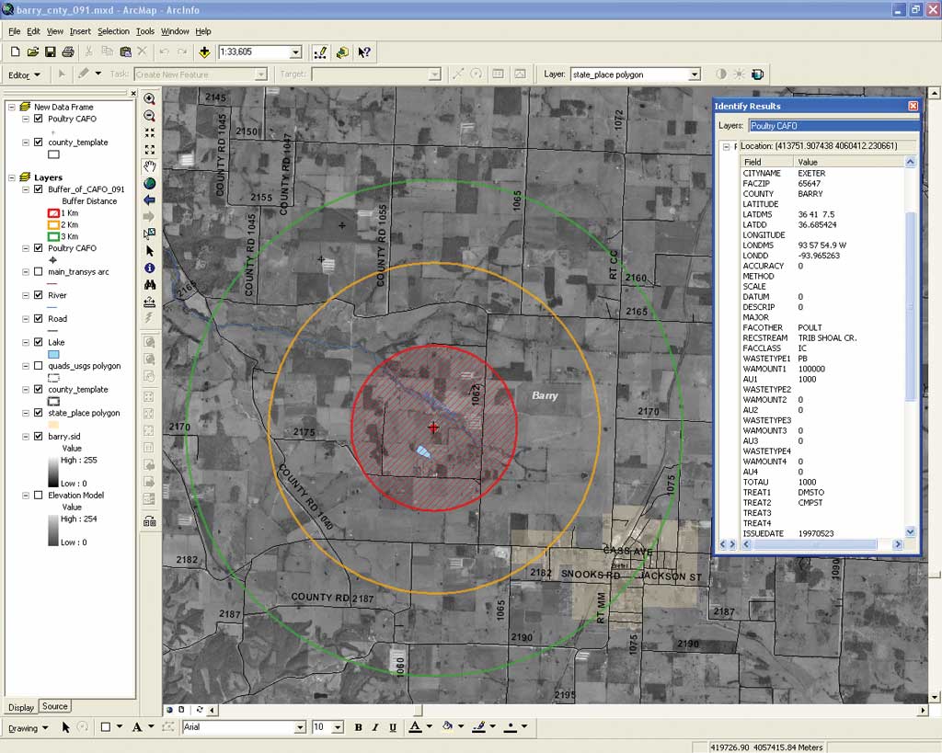
Task: Print the map with printer icon
Action: pyautogui.click(x=68, y=52)
